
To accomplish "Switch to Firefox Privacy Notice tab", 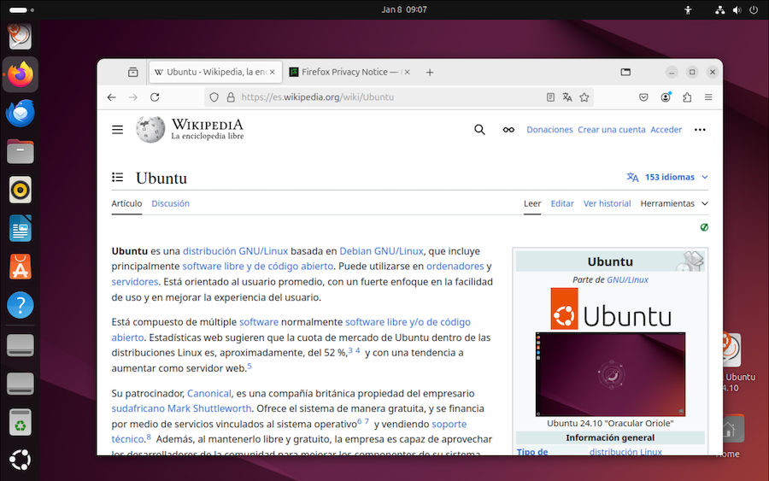I will pyautogui.click(x=349, y=73).
